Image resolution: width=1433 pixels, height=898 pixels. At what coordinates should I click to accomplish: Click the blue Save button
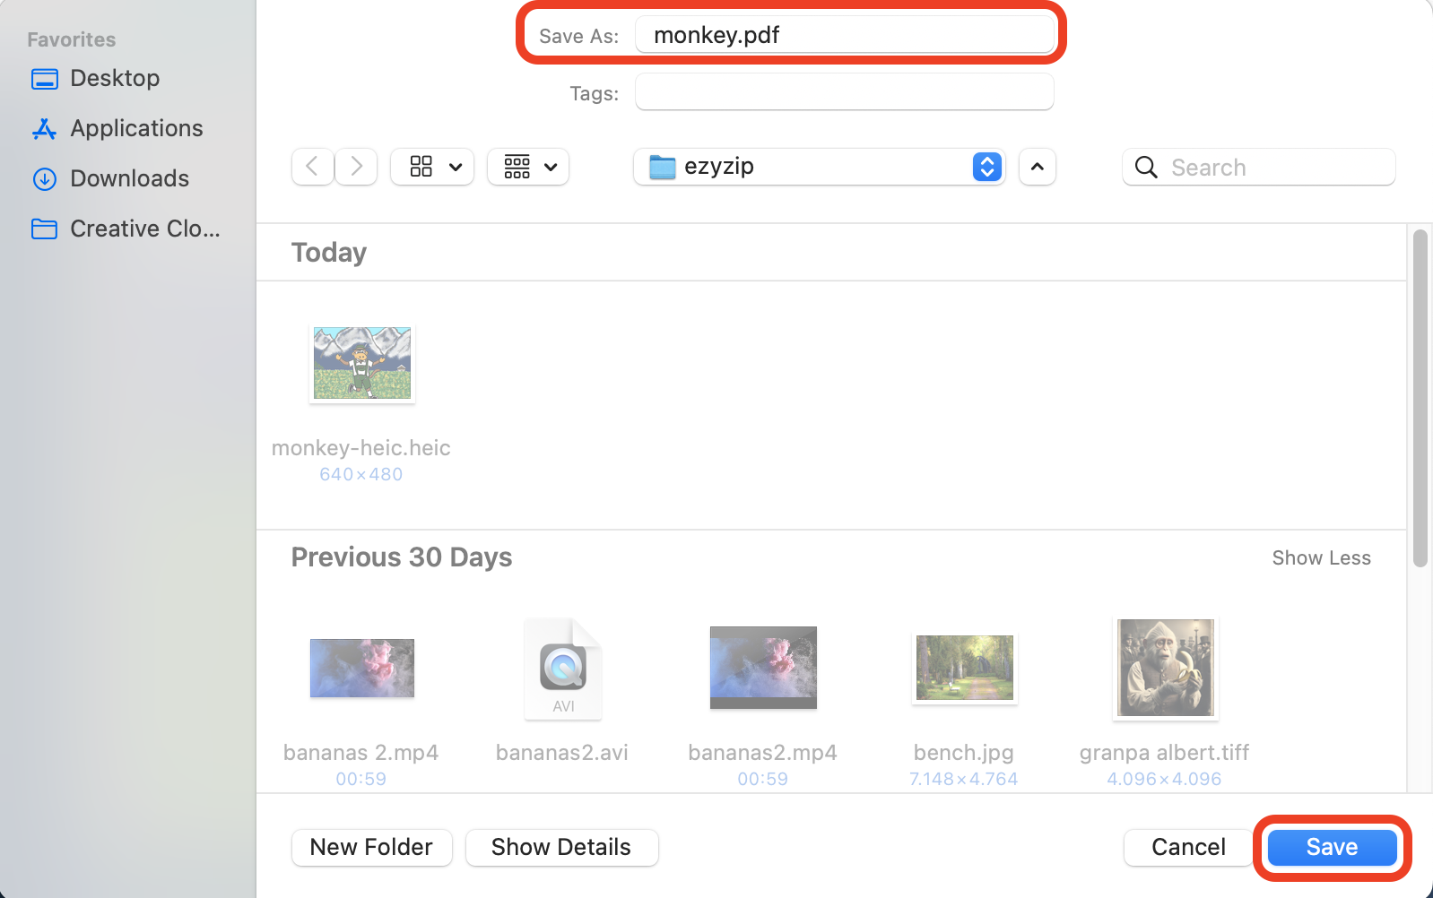[x=1332, y=847]
